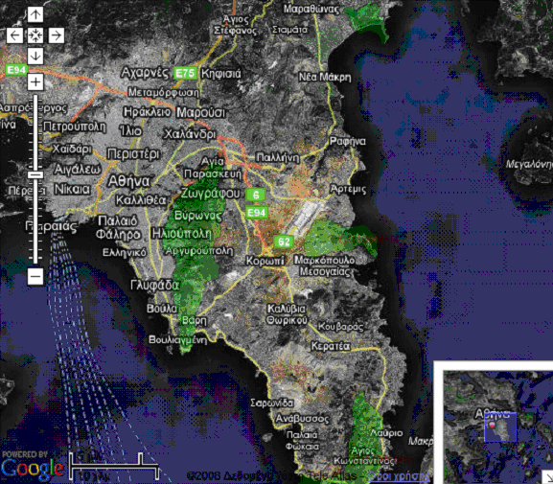Click the pan down arrow button
The image size is (553, 484).
point(35,57)
